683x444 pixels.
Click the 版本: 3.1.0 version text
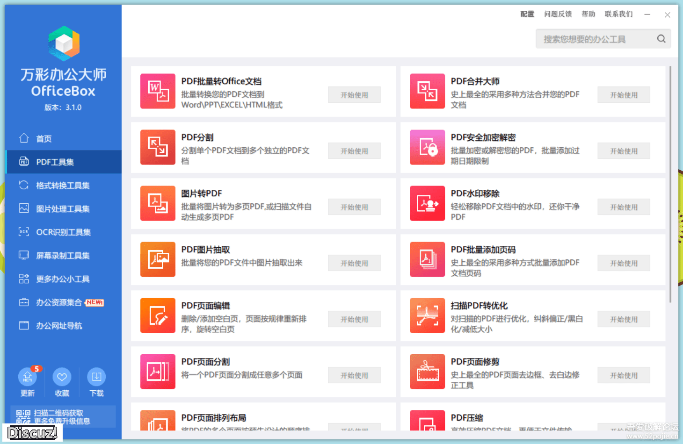pos(63,107)
